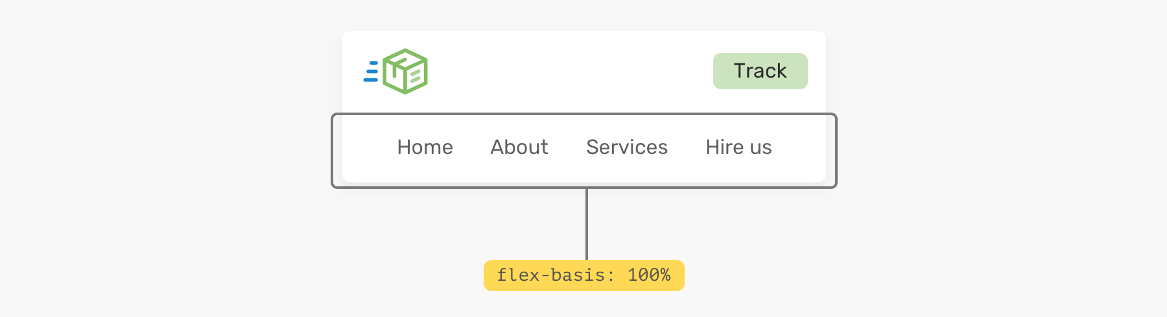
Task: Click empty header space left of Track
Action: coord(571,71)
